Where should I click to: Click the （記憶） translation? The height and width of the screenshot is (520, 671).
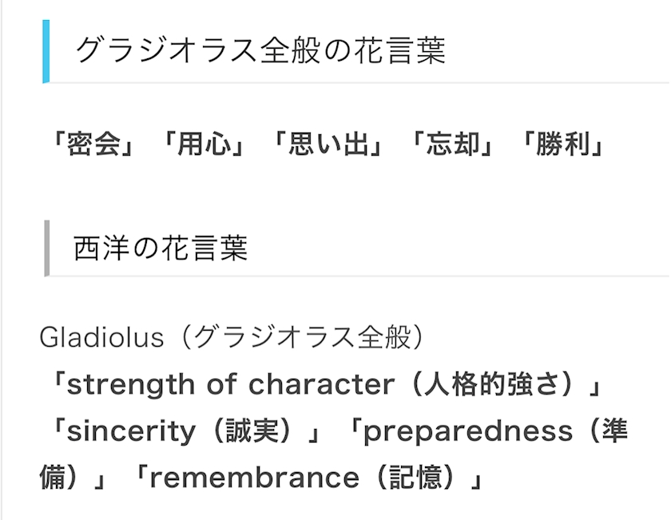tap(415, 478)
